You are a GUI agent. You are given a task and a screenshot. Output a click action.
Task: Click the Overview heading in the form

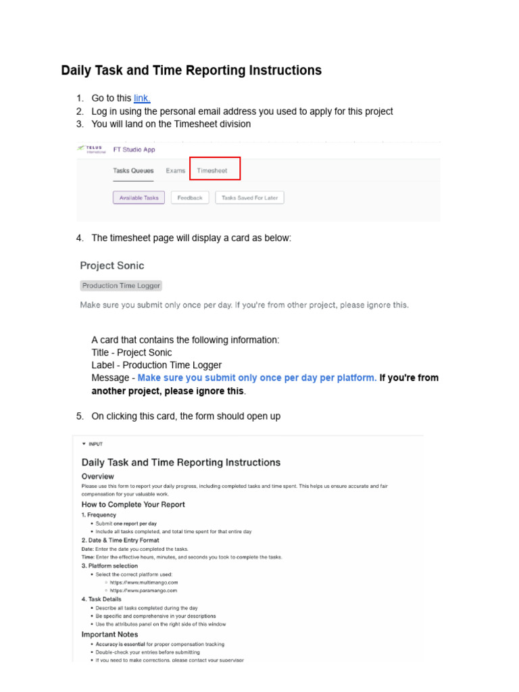tap(98, 476)
